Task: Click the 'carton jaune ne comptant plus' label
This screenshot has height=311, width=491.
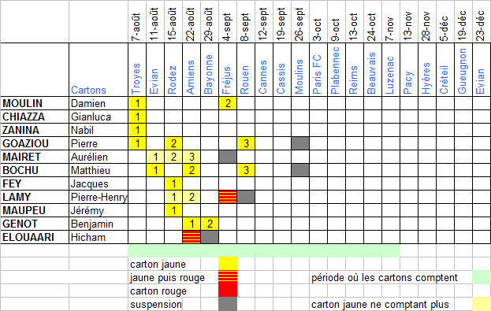Action: 380,305
